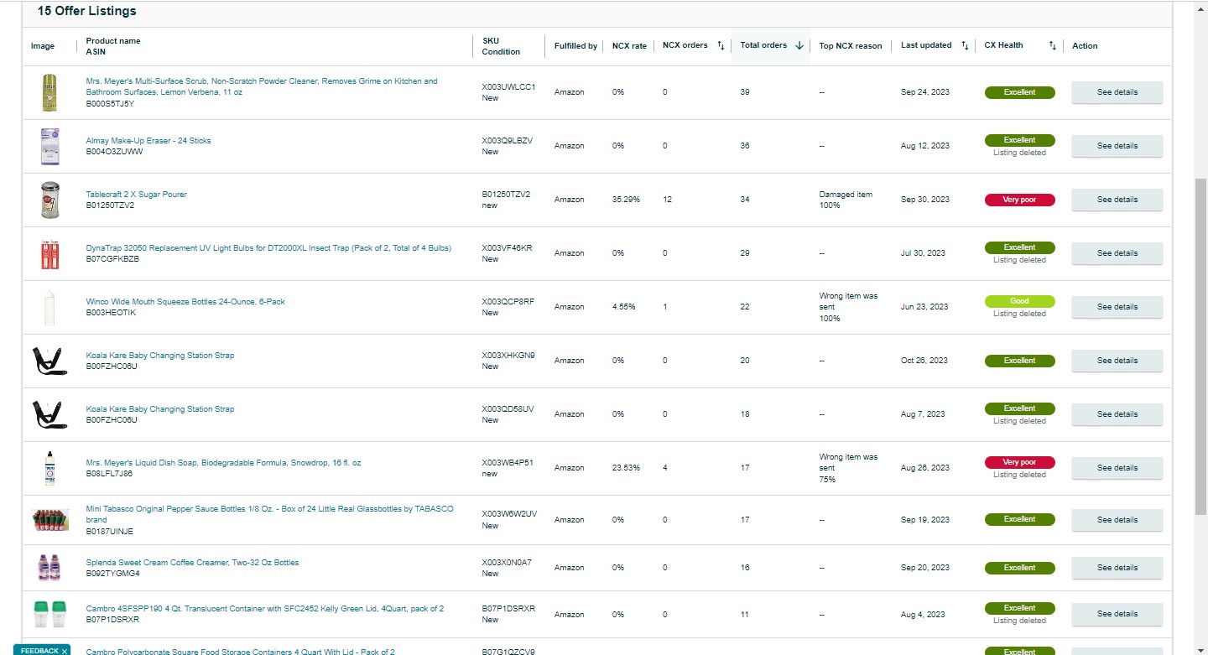1208x655 pixels.
Task: Click the Oct 26, 2023 last updated date
Action: [x=924, y=361]
